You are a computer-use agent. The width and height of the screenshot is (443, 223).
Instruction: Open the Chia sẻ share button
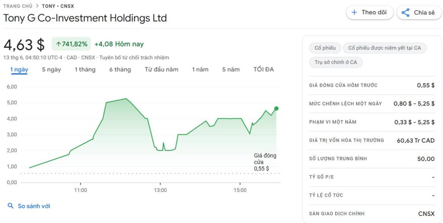coord(420,13)
